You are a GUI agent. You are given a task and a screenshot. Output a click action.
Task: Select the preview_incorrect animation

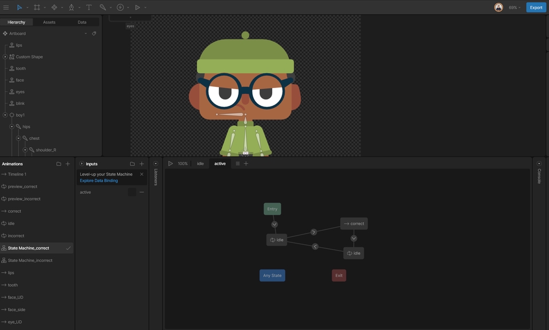point(37,198)
